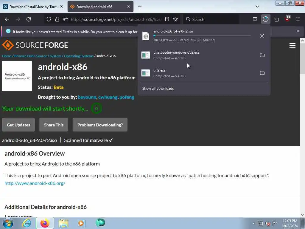
Task: Open the Windows Start menu orb
Action: click(8, 223)
